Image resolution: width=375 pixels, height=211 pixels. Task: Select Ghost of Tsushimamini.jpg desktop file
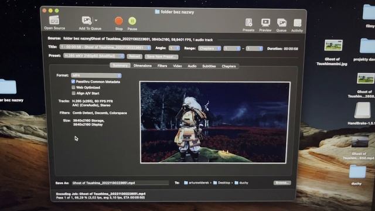point(333,45)
